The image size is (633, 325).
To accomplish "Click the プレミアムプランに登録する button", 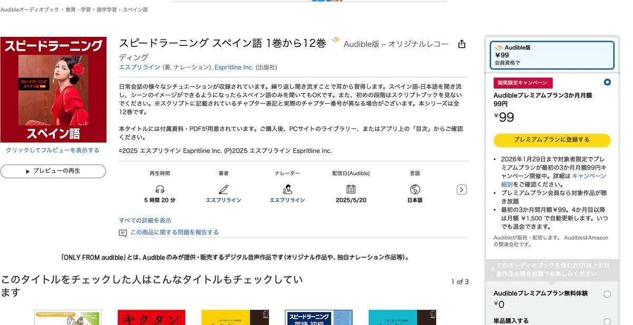I will coord(552,140).
